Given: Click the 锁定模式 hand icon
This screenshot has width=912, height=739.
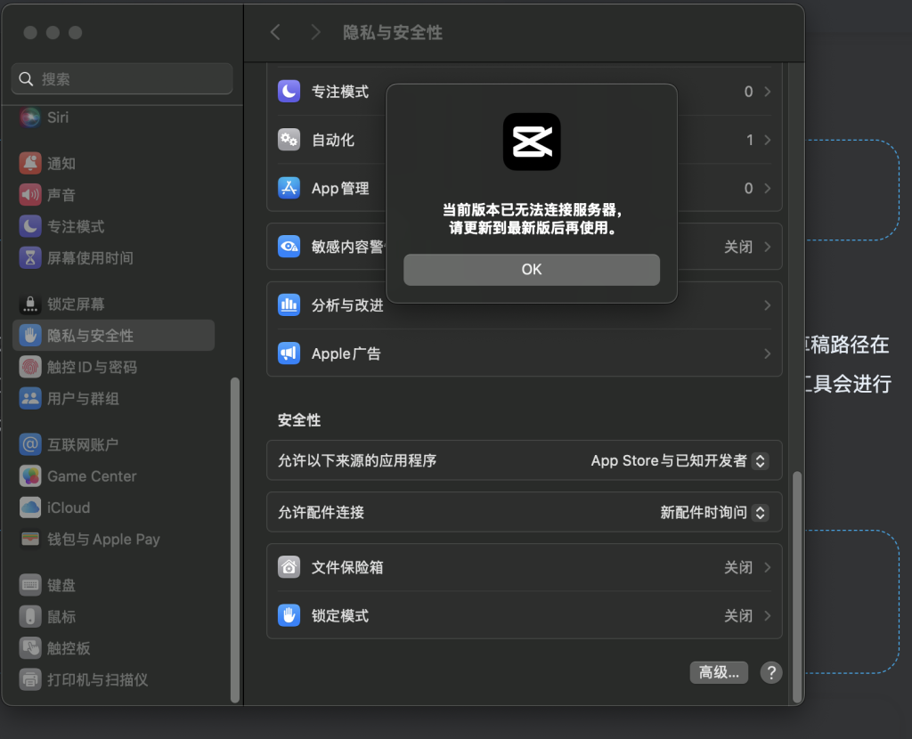Looking at the screenshot, I should point(288,615).
